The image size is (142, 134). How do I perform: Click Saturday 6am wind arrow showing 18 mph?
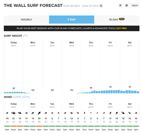tap(123, 113)
